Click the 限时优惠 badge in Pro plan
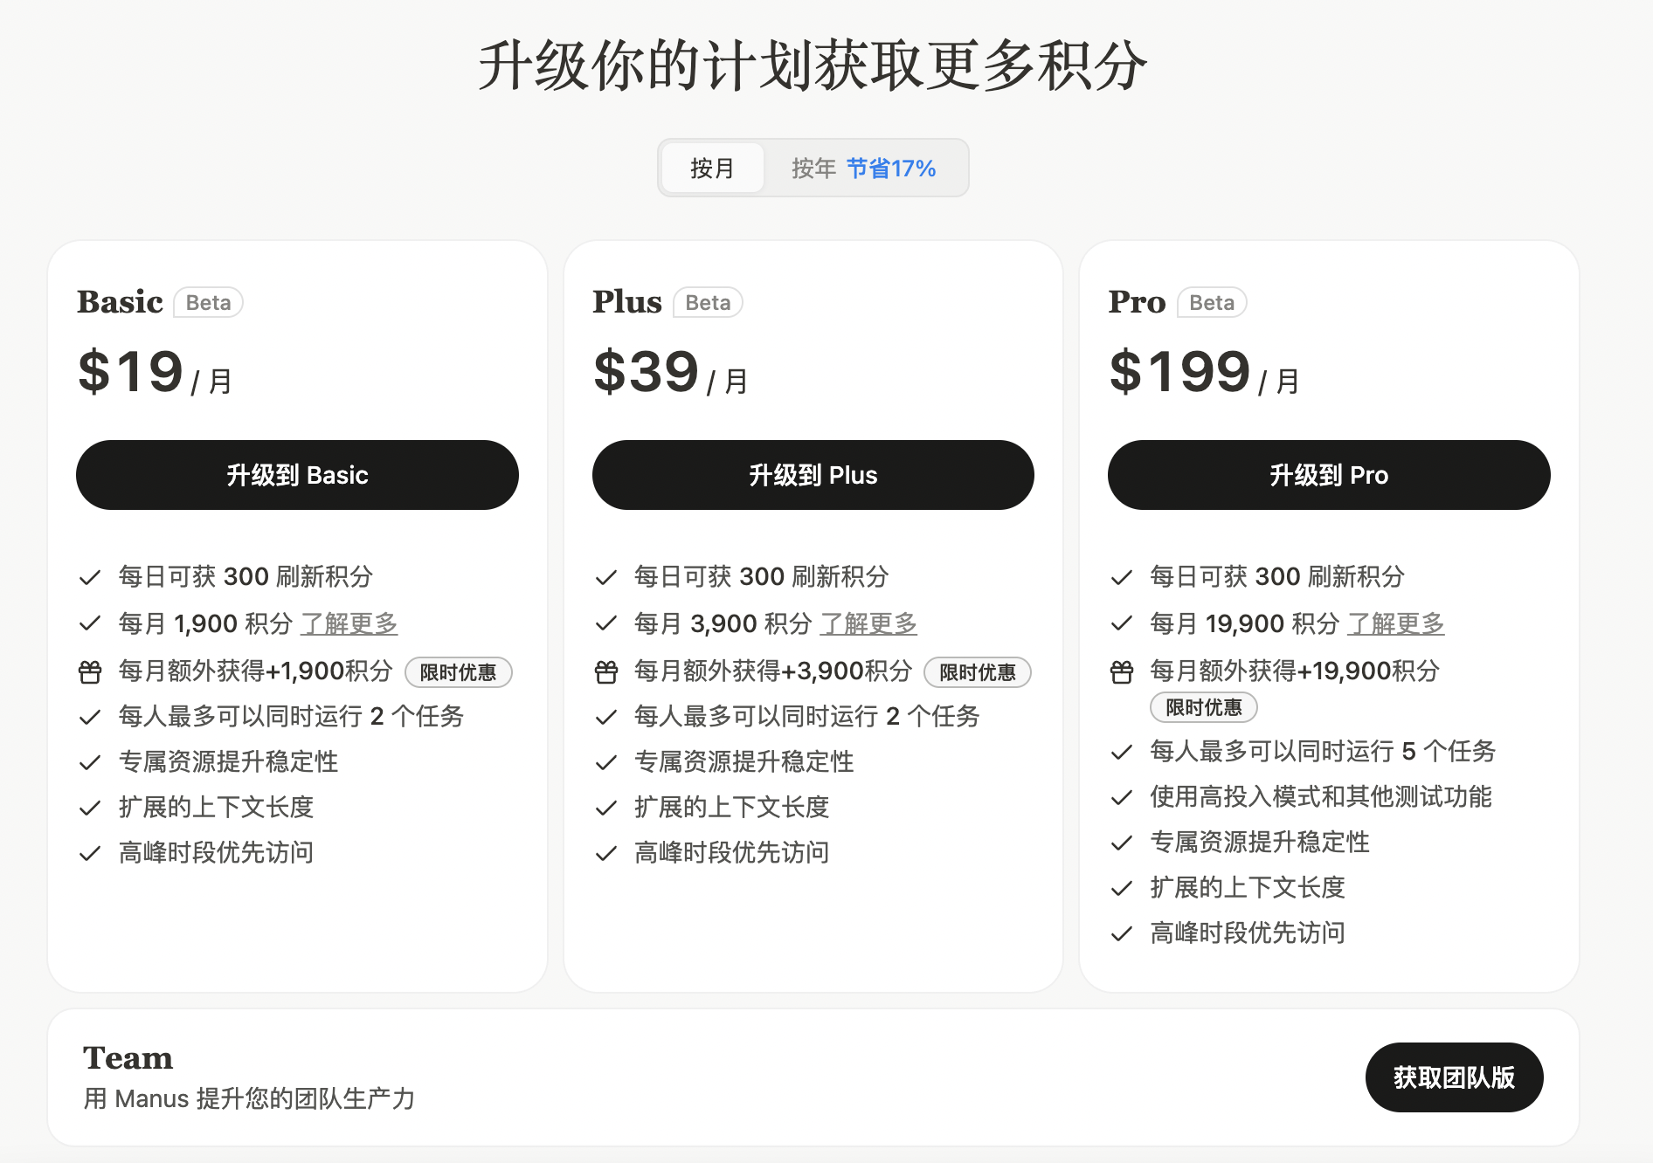 pyautogui.click(x=1203, y=707)
